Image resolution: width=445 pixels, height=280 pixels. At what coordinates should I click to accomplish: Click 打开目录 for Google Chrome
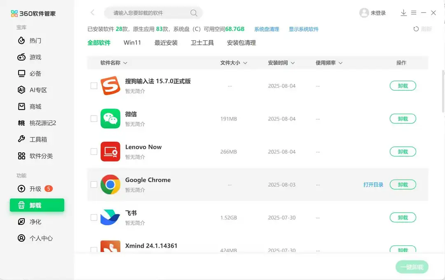click(x=373, y=185)
